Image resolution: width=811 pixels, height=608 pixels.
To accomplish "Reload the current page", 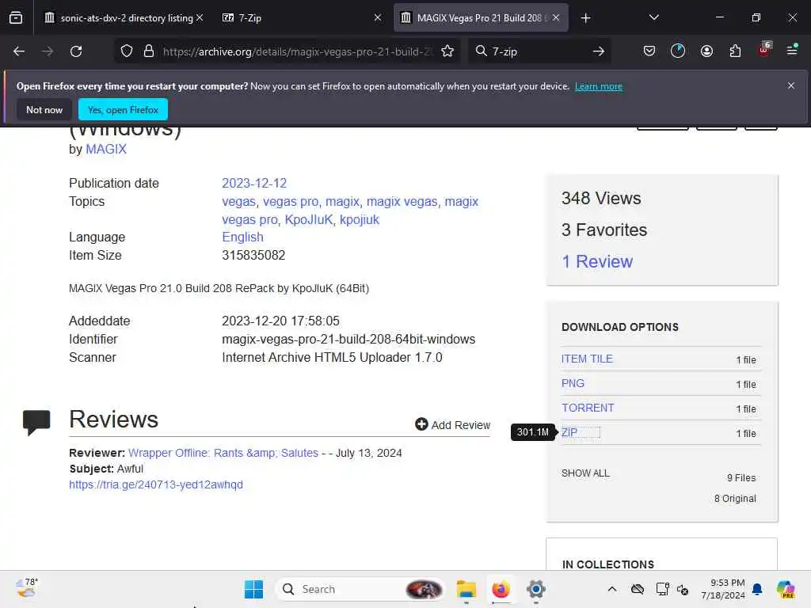I will coord(76,51).
